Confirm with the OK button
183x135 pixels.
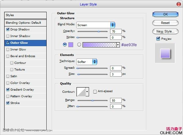(165, 14)
